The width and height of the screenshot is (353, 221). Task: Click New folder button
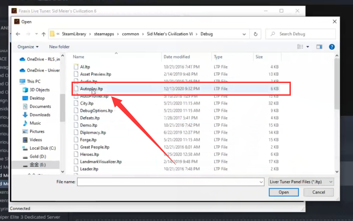pos(59,46)
